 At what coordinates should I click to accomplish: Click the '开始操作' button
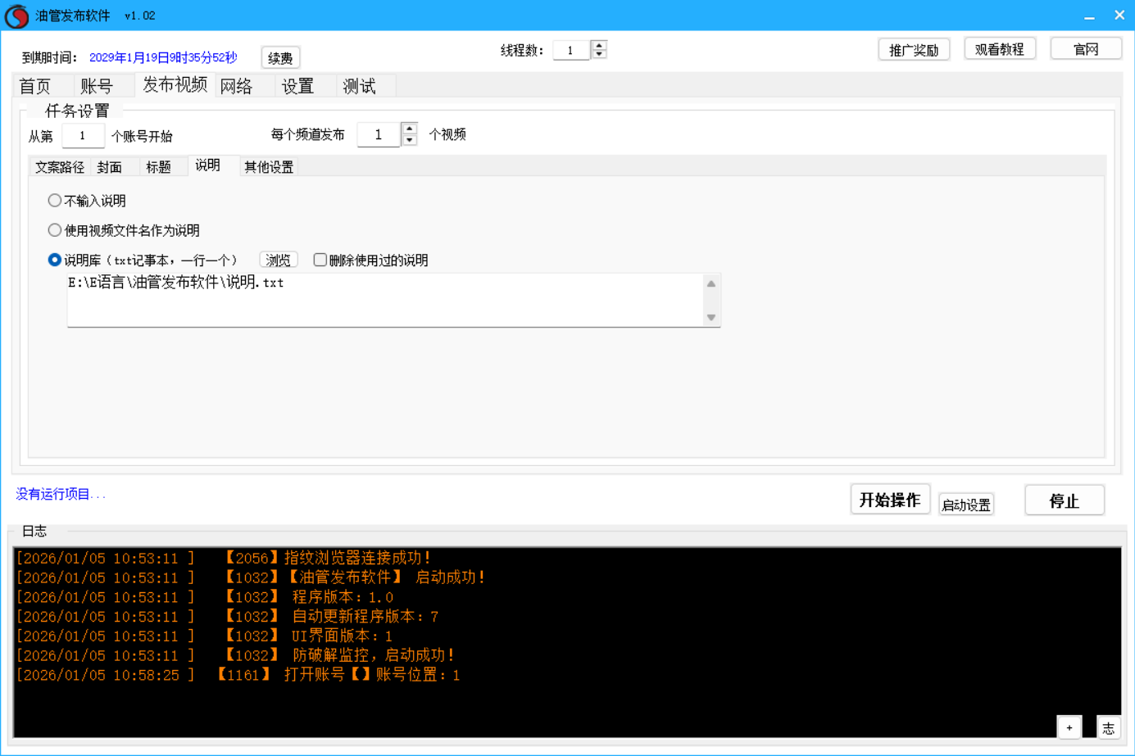click(x=890, y=500)
